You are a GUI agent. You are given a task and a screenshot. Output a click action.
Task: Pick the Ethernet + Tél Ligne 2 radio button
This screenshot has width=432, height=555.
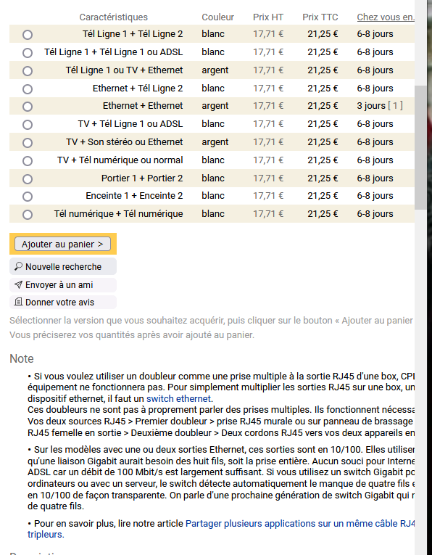tap(28, 89)
